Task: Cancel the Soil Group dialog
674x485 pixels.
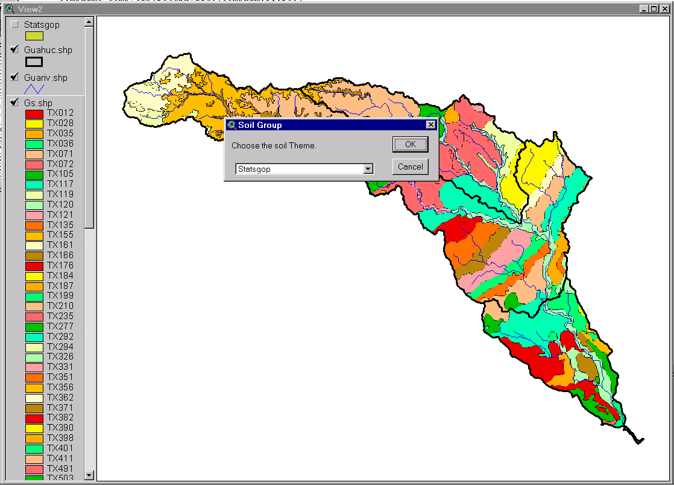Action: click(410, 166)
